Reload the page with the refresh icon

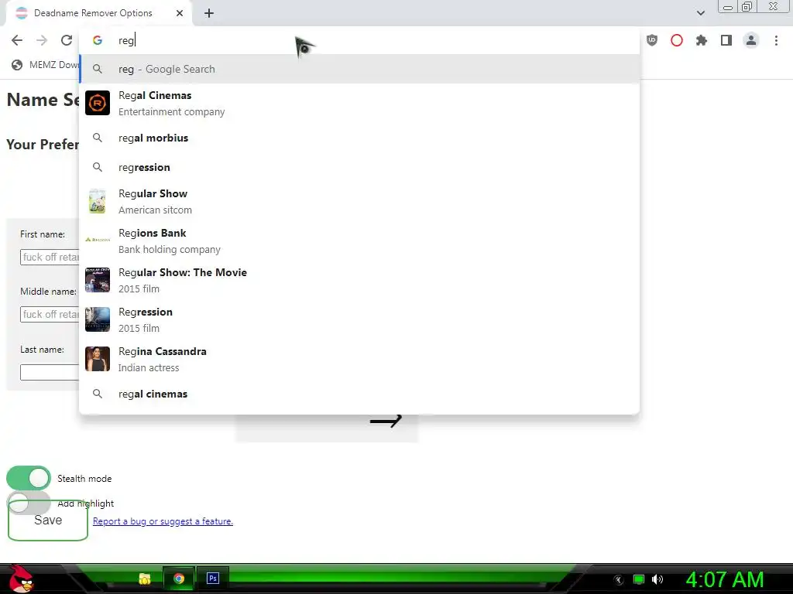[67, 40]
